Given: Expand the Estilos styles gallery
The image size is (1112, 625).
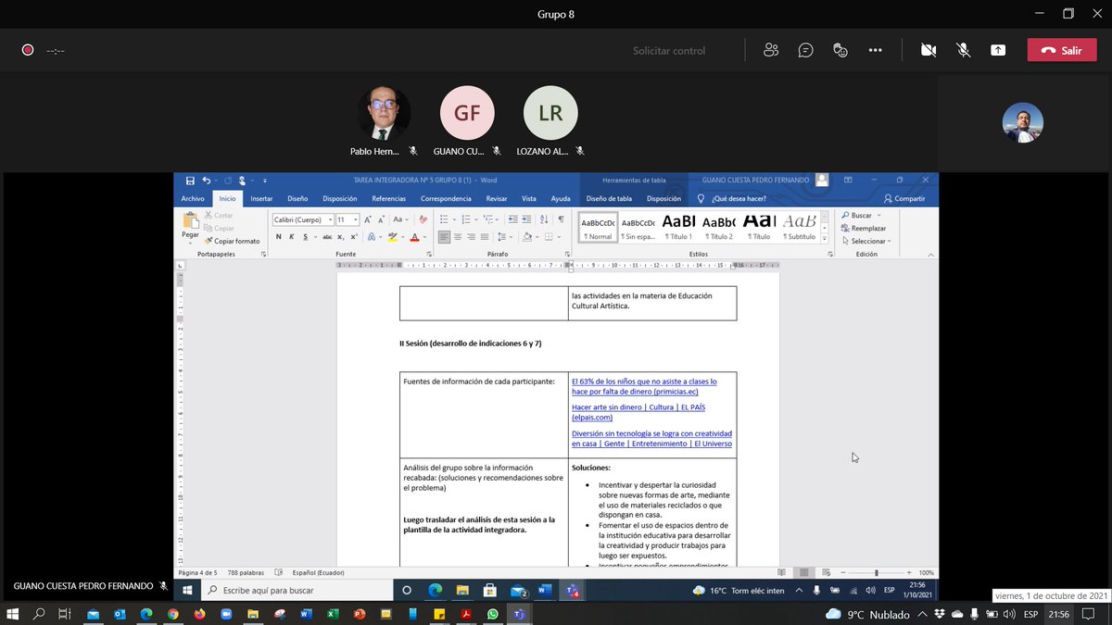Looking at the screenshot, I should (826, 238).
